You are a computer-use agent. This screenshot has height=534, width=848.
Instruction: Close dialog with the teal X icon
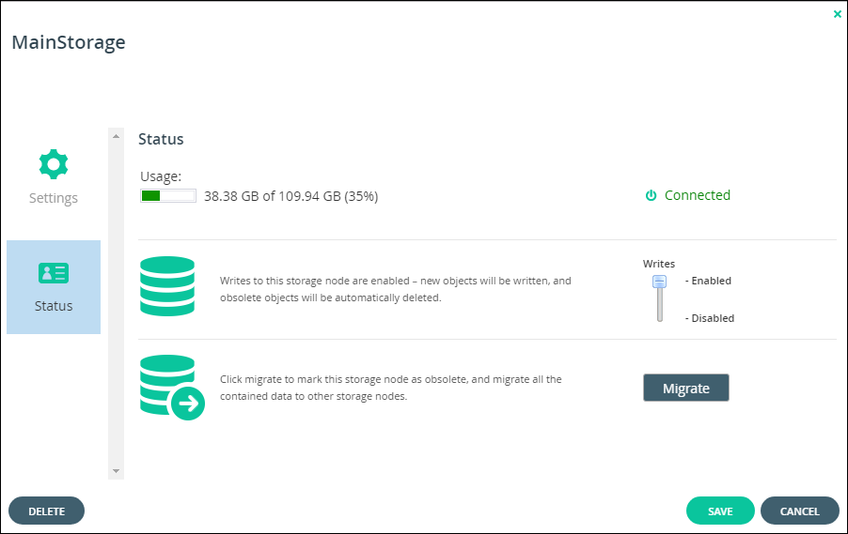pyautogui.click(x=838, y=15)
